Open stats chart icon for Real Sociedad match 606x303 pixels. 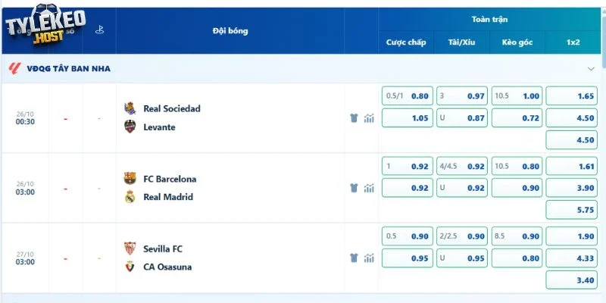click(369, 118)
